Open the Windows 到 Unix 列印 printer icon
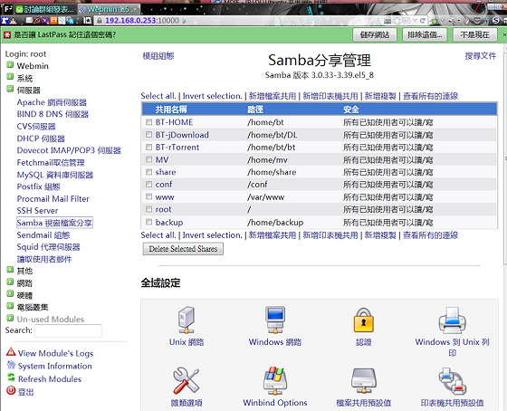This screenshot has height=411, width=507. click(452, 320)
